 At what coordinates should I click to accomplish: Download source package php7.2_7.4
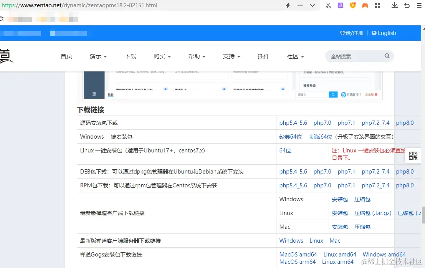[x=376, y=123]
